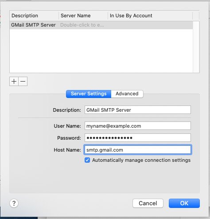
Task: Focus the User Name field
Action: (x=138, y=126)
